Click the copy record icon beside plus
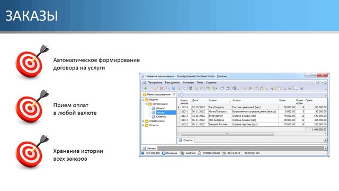 tap(150, 89)
